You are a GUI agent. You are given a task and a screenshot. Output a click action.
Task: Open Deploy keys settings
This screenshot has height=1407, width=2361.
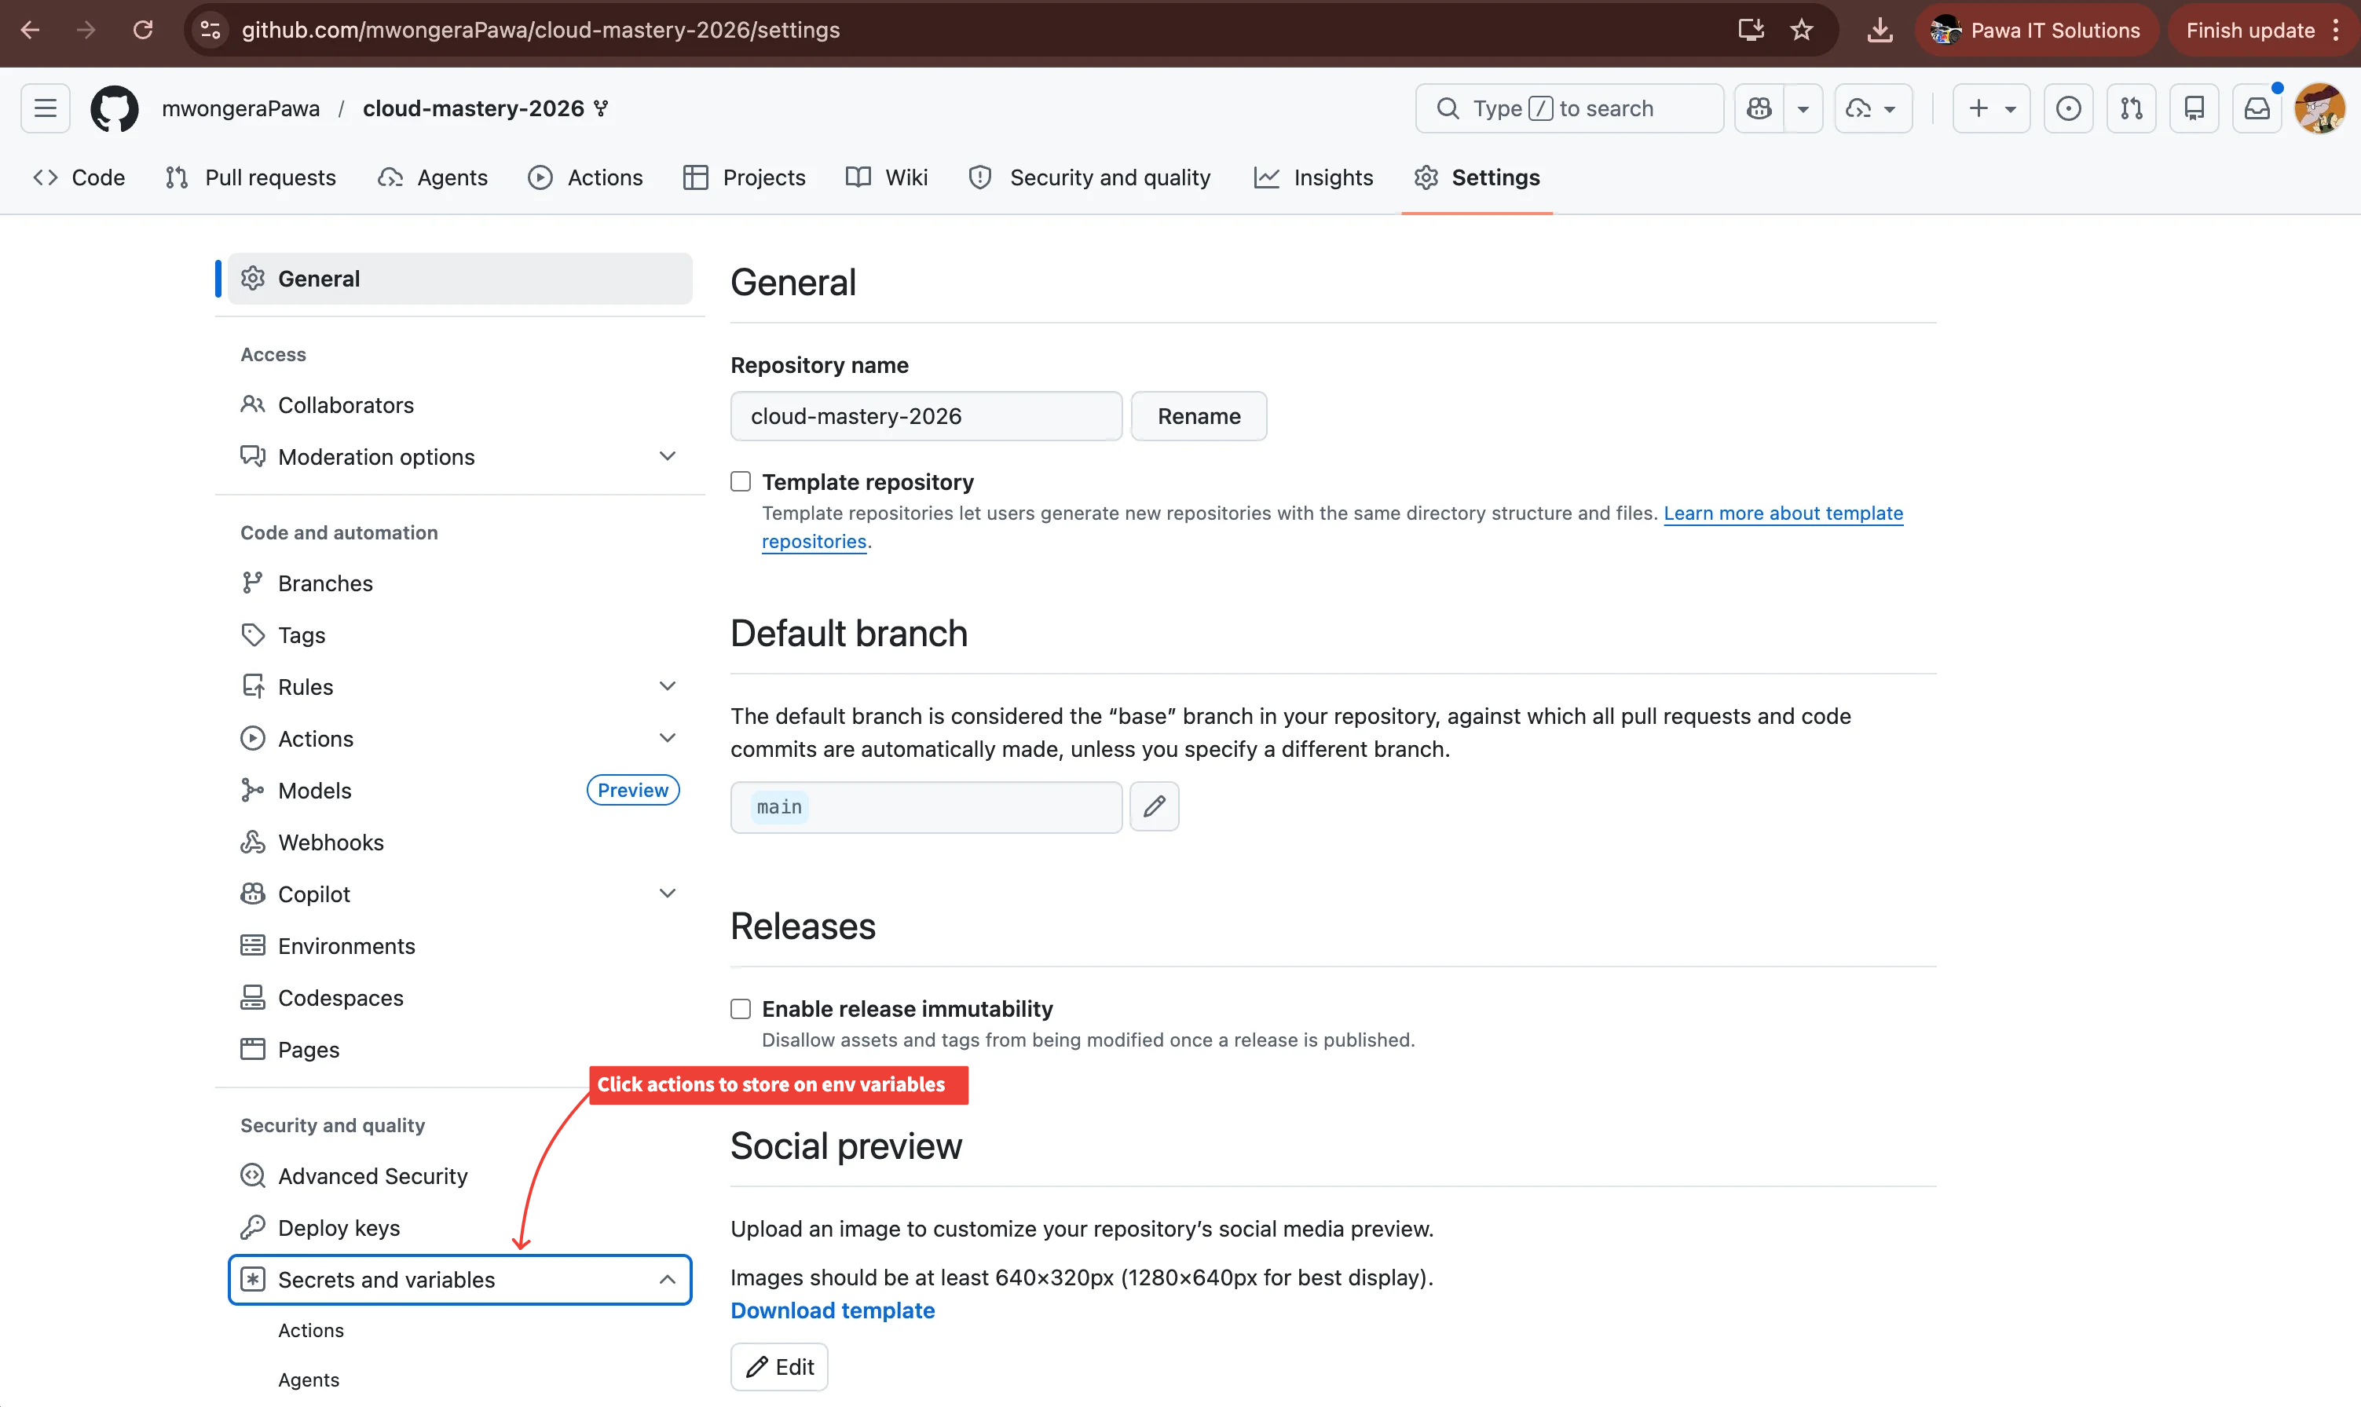[460, 1228]
